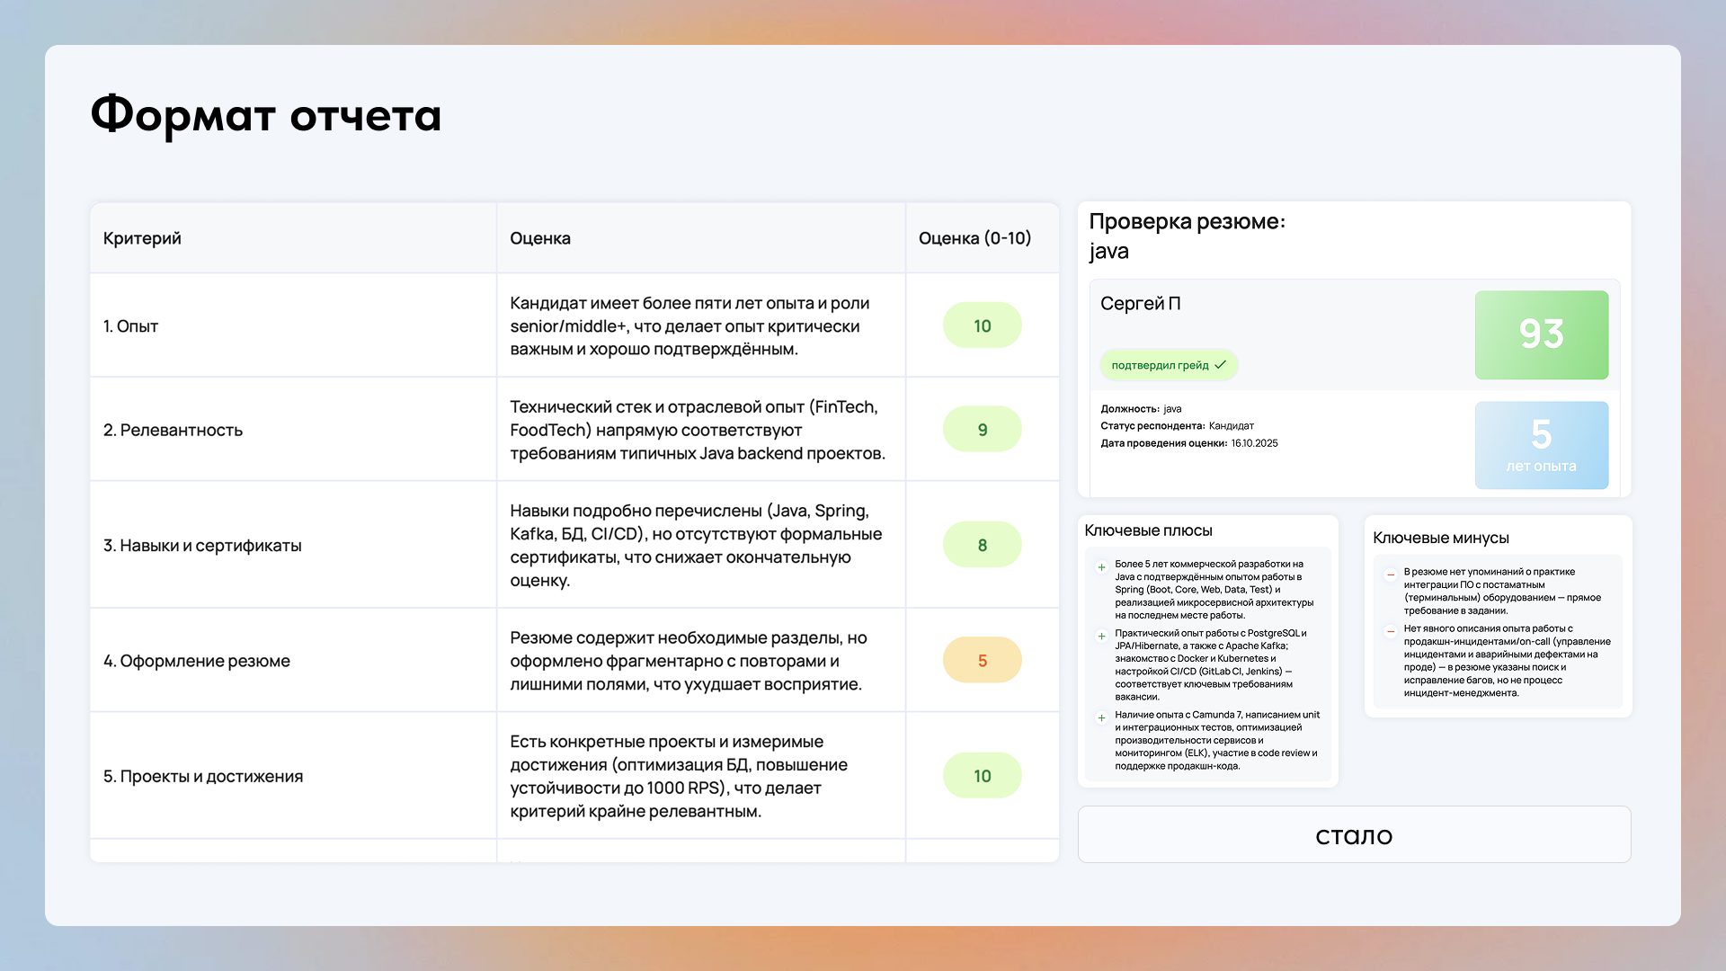
Task: Click the blue «5 лет опыта» card
Action: (1541, 445)
